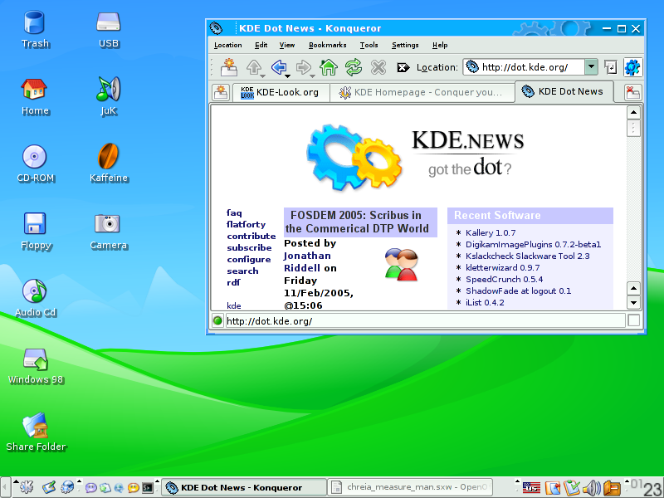
Task: Clear the location bar icon
Action: (403, 68)
